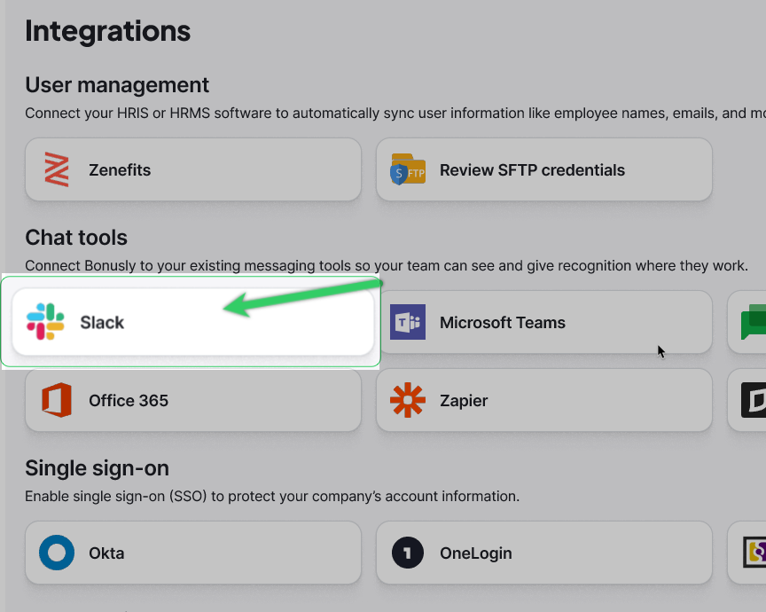
Task: Open the OneLogin single sign-on card
Action: pyautogui.click(x=544, y=553)
